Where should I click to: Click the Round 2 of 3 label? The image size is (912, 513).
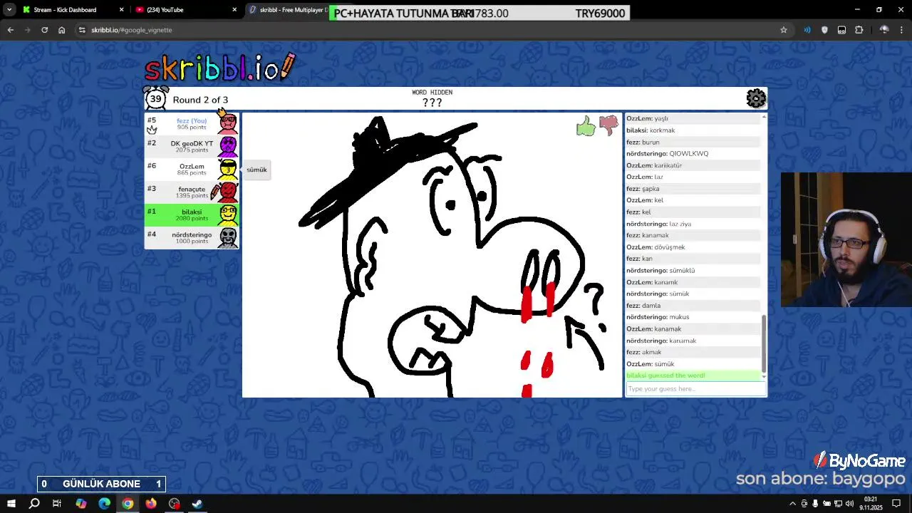(x=200, y=100)
